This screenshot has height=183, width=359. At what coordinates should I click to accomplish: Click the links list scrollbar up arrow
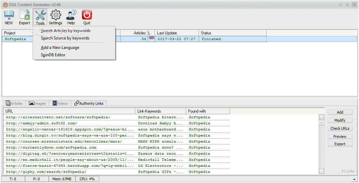[321, 117]
